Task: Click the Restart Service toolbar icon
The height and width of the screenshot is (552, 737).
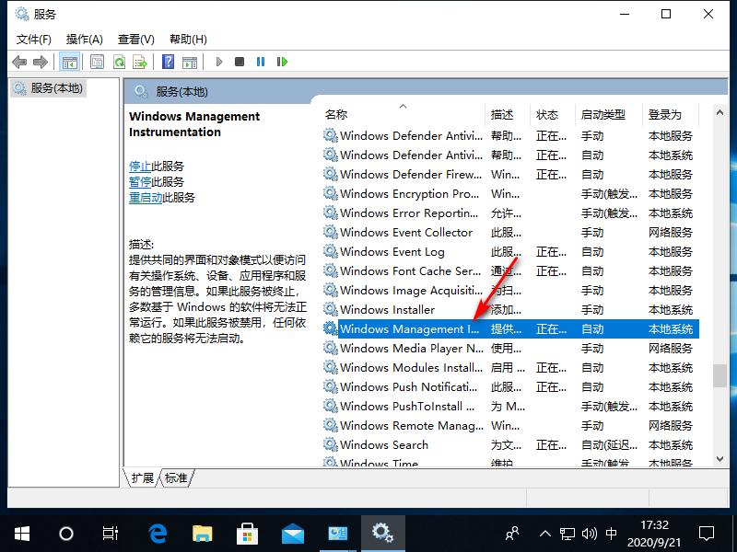Action: [x=283, y=61]
